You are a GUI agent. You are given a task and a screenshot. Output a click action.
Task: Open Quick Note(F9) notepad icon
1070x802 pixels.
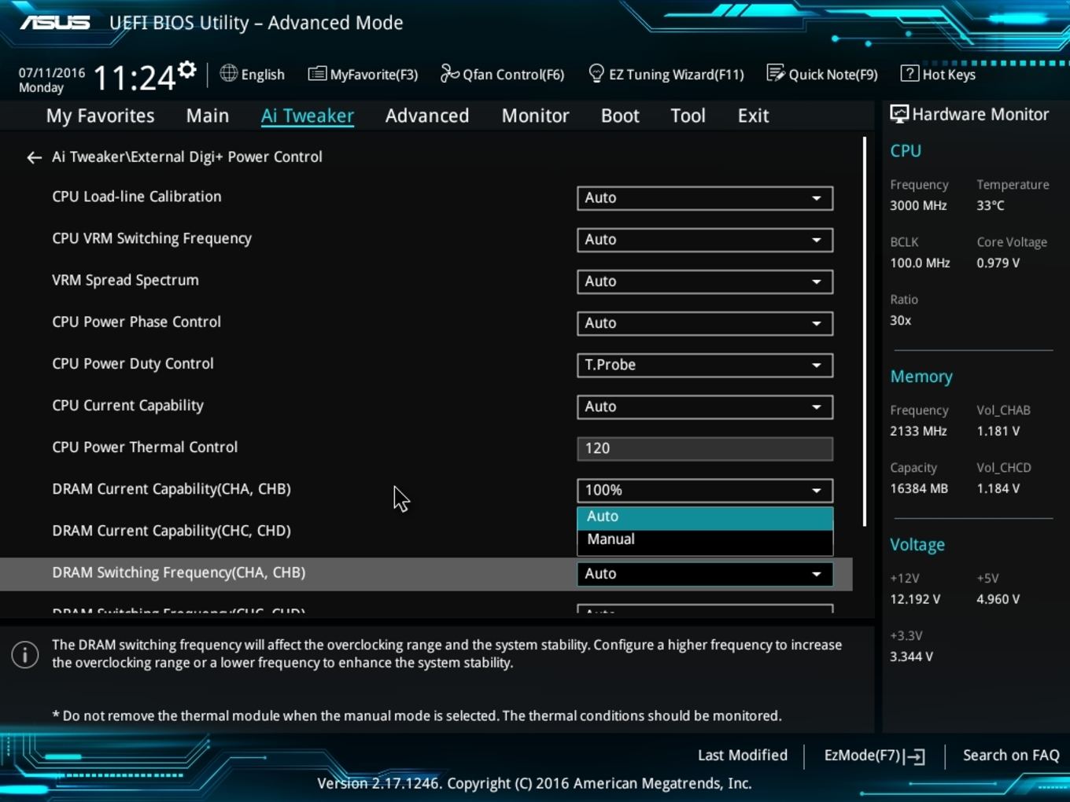click(x=776, y=73)
